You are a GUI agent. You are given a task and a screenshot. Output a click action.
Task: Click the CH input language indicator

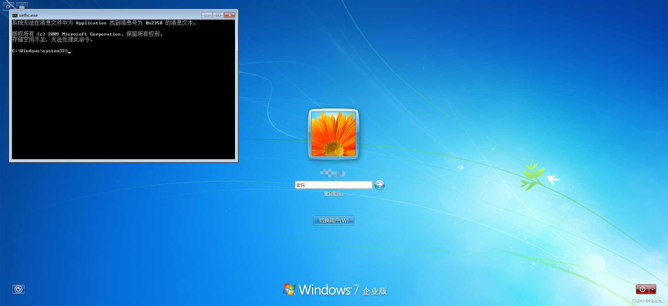(8, 6)
